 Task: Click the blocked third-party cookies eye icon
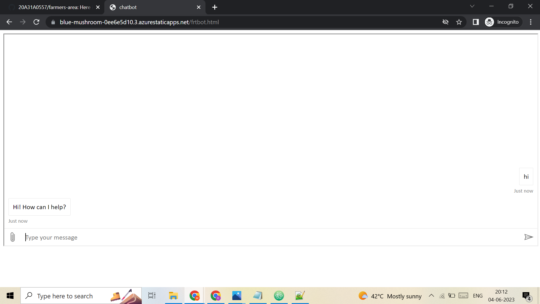coord(445,22)
